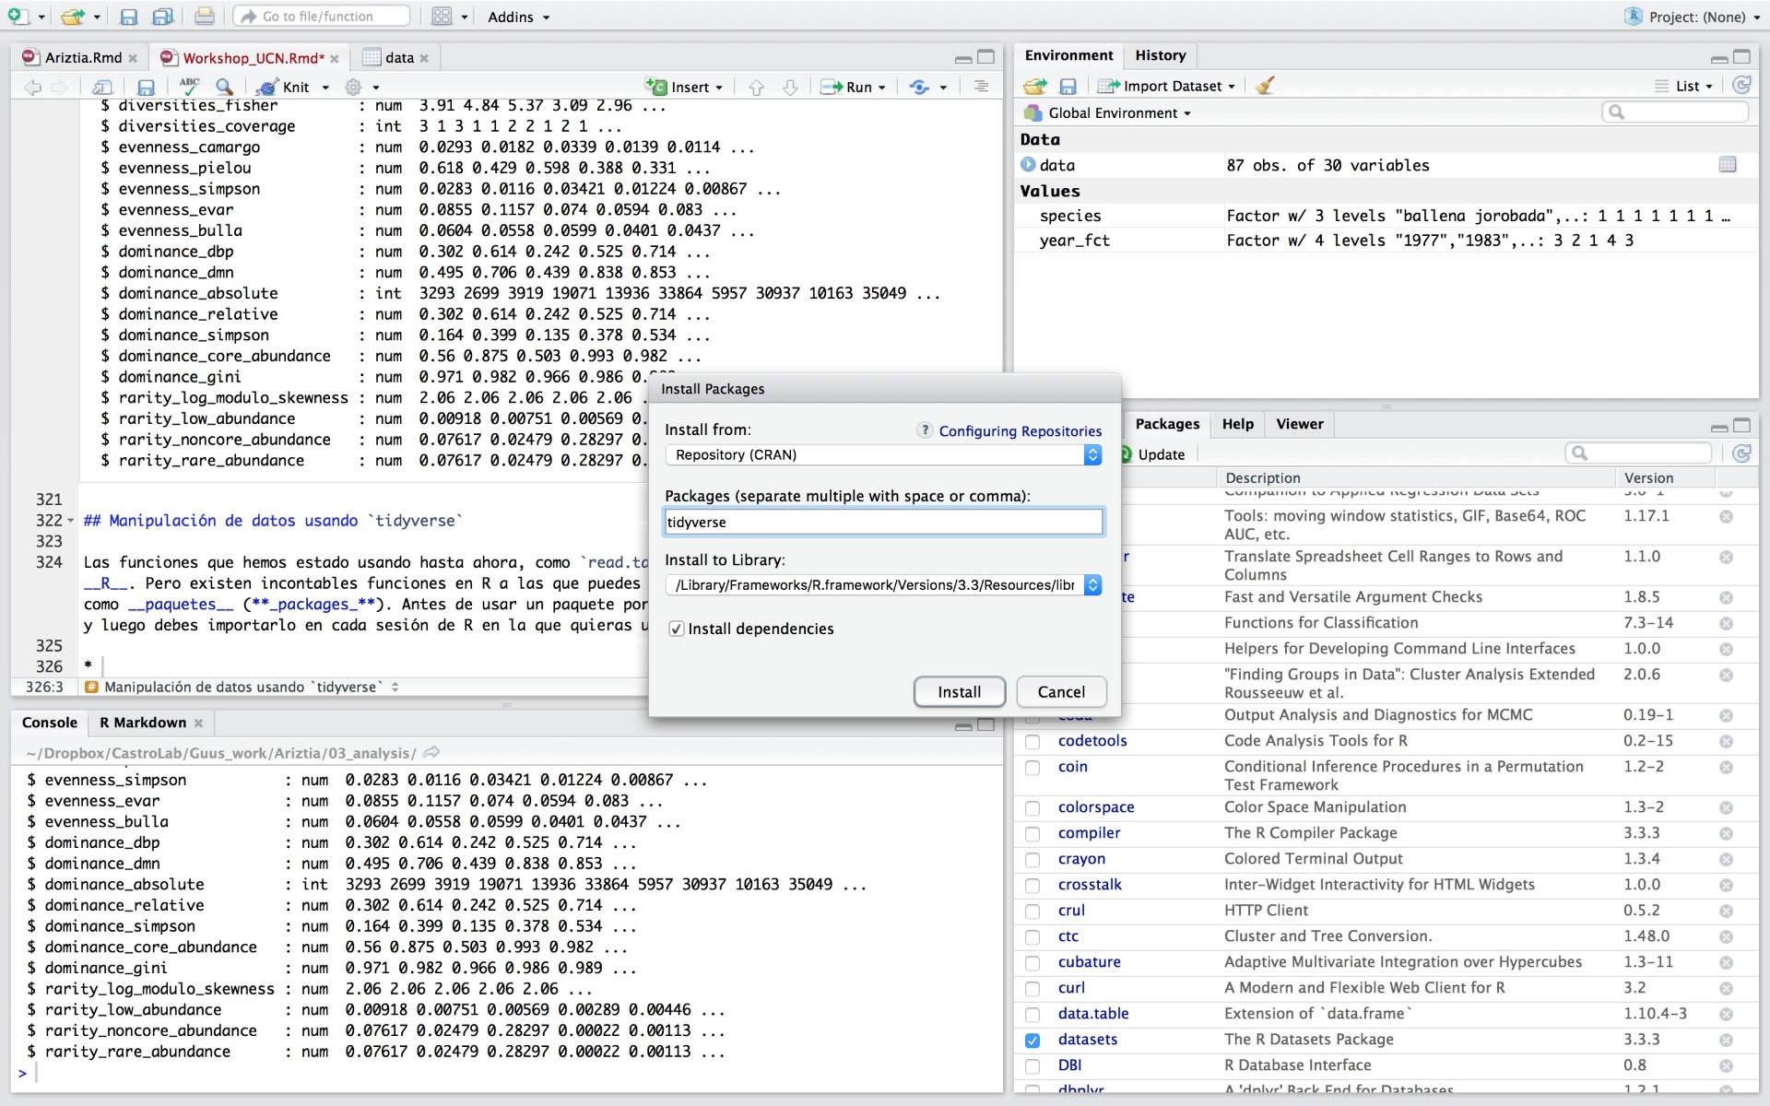The width and height of the screenshot is (1770, 1106).
Task: Uncheck the datasets package checkbox
Action: (1032, 1040)
